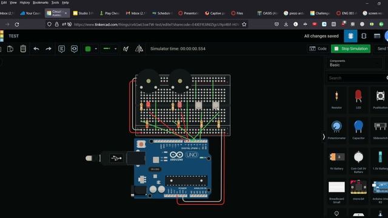Click the left pushbutton on breadboard
388x218 pixels.
point(198,105)
